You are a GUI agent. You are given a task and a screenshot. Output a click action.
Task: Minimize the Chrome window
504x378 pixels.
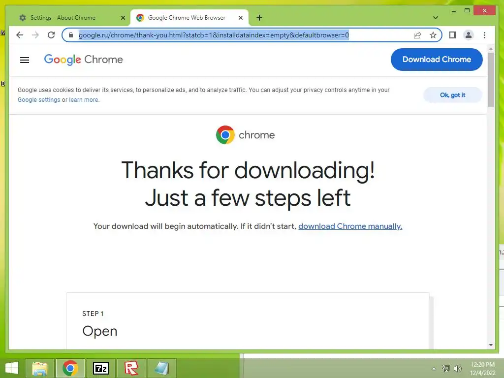(453, 11)
